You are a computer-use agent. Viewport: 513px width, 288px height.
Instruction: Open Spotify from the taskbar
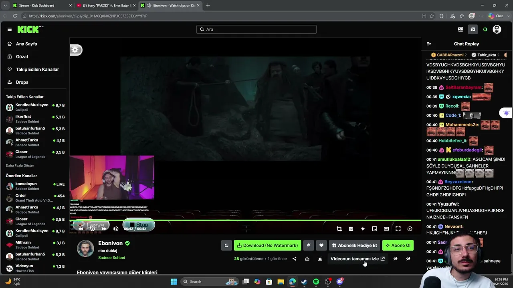pos(316,282)
